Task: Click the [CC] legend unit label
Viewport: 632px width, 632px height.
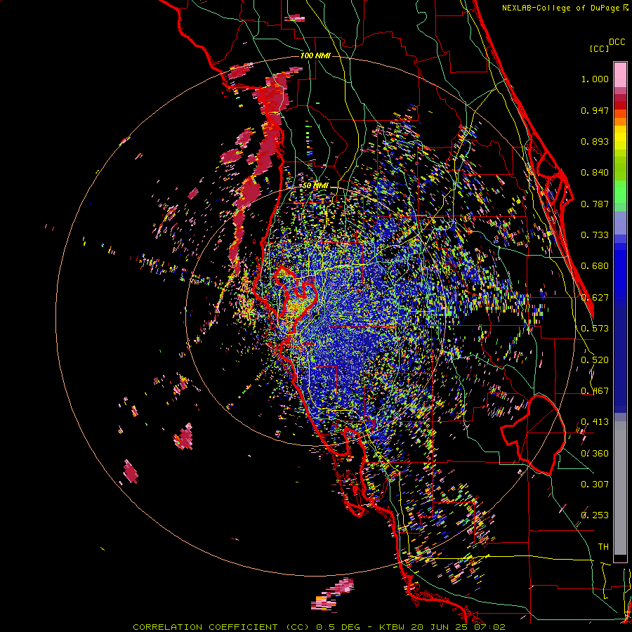Action: 599,48
